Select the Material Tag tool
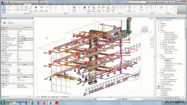 (113, 9)
